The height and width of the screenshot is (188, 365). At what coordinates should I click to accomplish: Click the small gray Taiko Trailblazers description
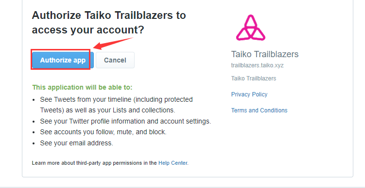point(254,78)
